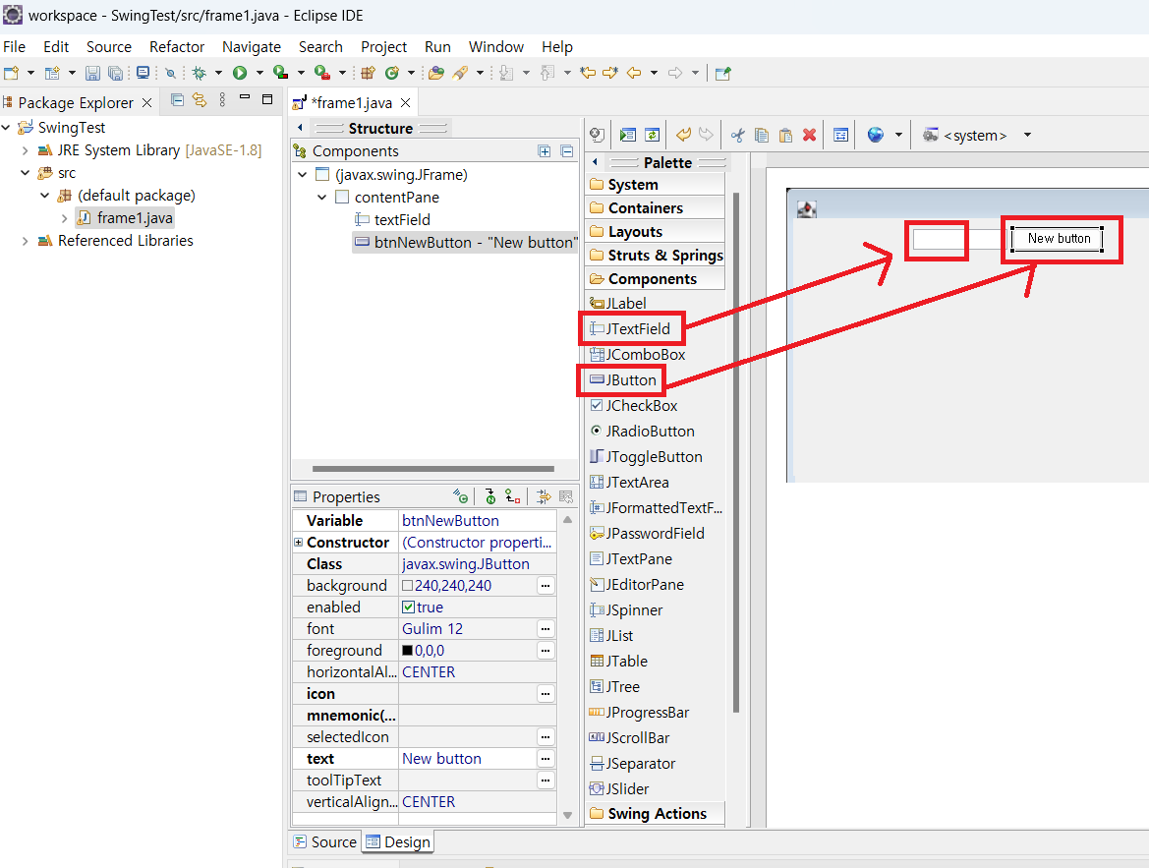Choose JRadioButton in the palette
The image size is (1149, 868).
(x=642, y=432)
